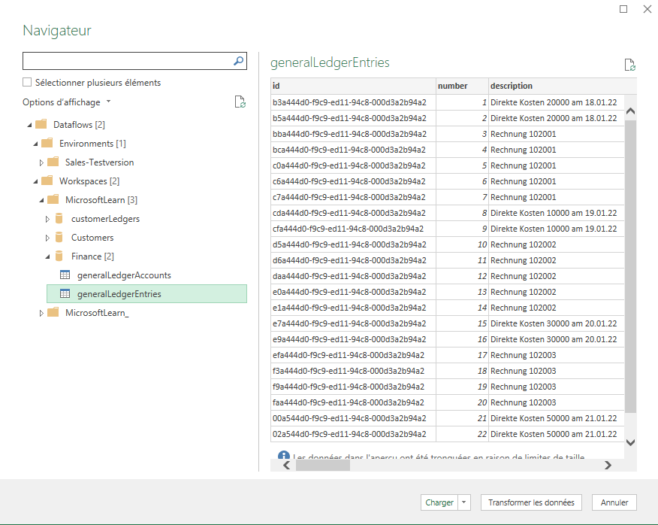Viewport: 658px width, 525px height.
Task: Click the number column header
Action: pyautogui.click(x=462, y=86)
